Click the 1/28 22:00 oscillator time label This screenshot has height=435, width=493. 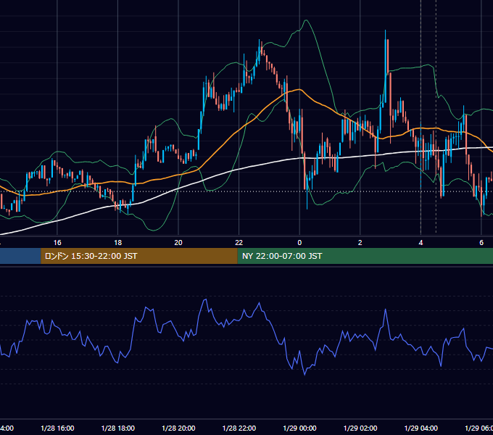(x=239, y=428)
